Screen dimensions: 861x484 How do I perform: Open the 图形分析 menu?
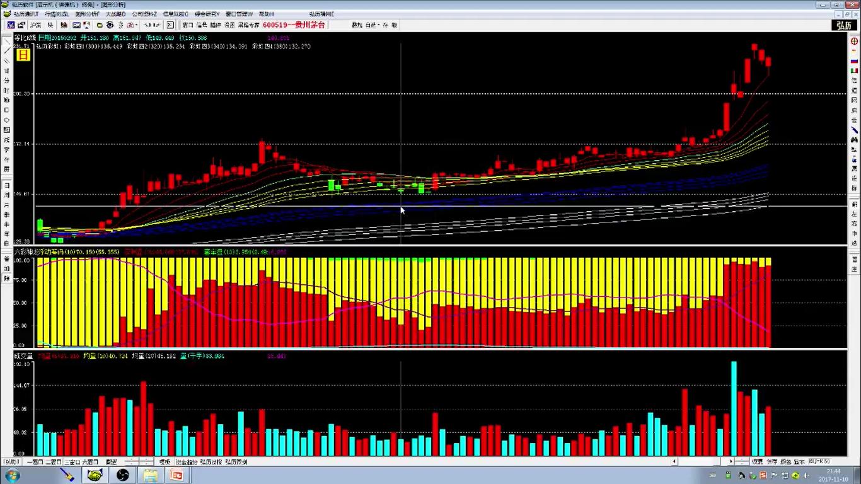[88, 14]
